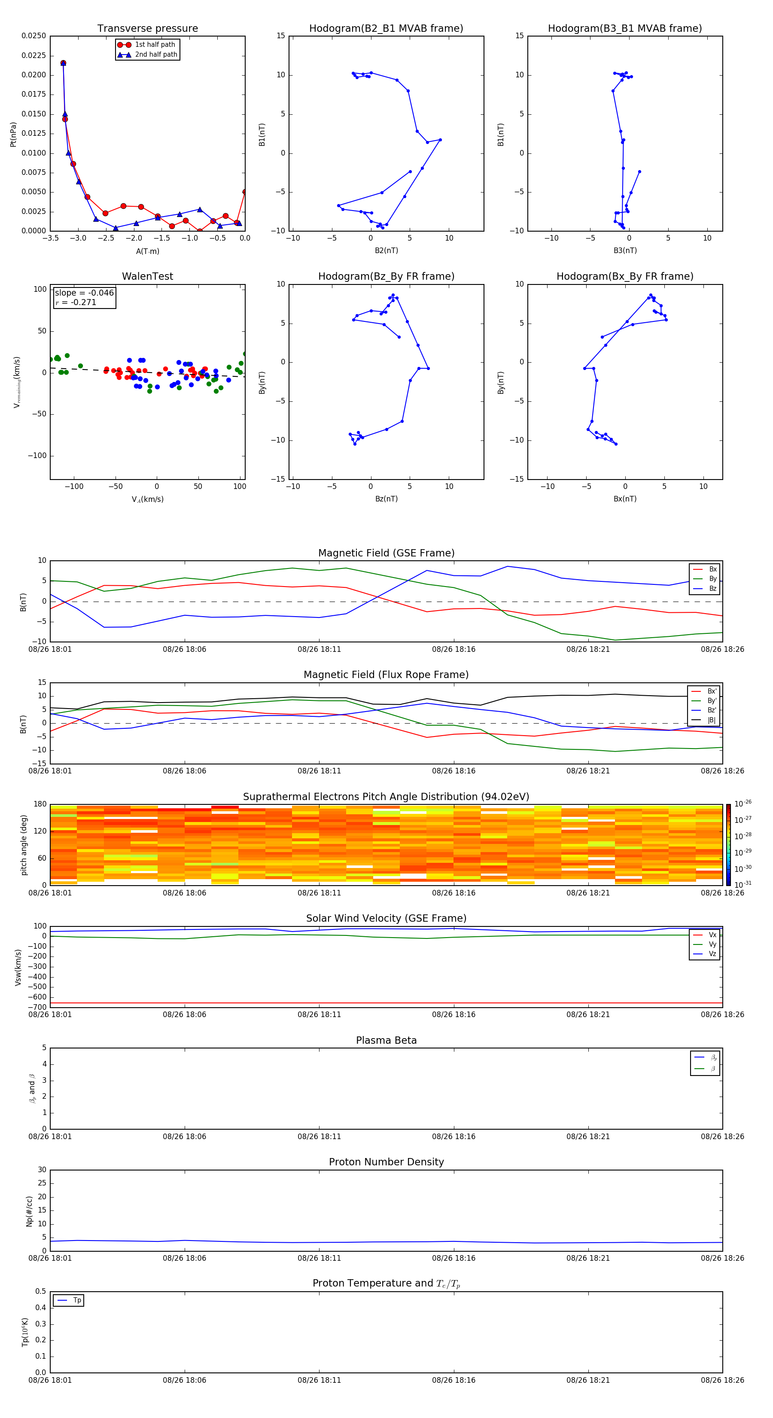The image size is (773, 1418).
Task: Click 'Vz' in solar wind legend
Action: point(712,954)
